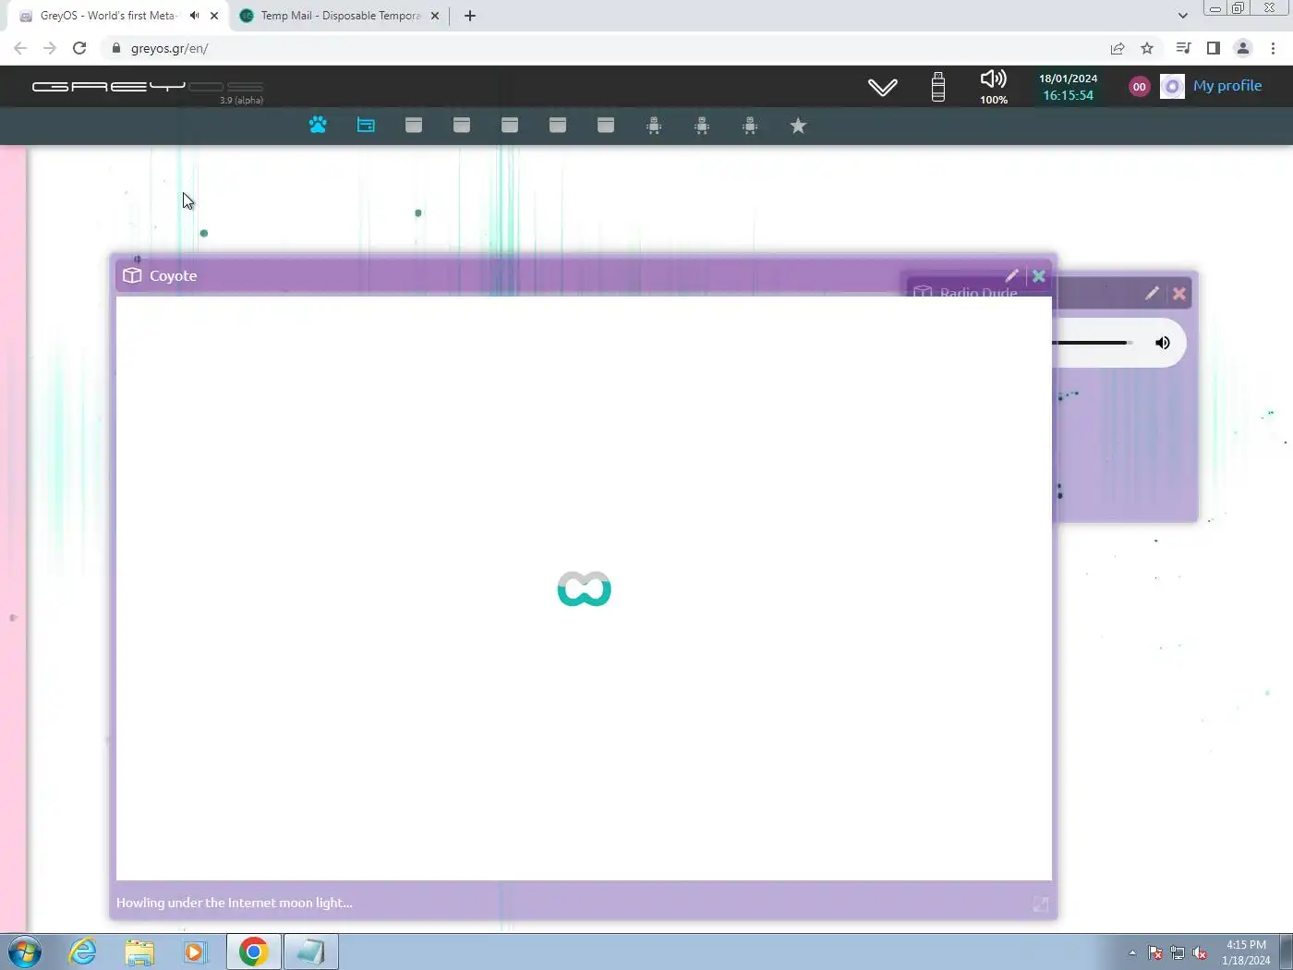Close the Temp Mail tab

tap(435, 16)
